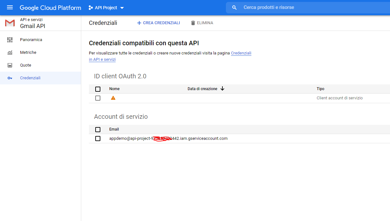Toggle select-all checkbox in Account di servizio table

98,130
